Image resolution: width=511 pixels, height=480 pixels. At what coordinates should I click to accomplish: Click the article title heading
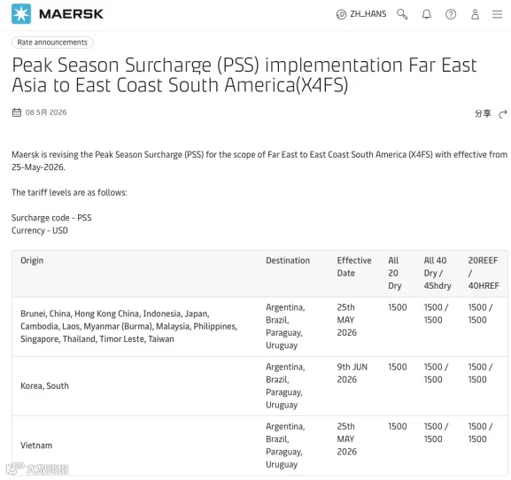(244, 75)
